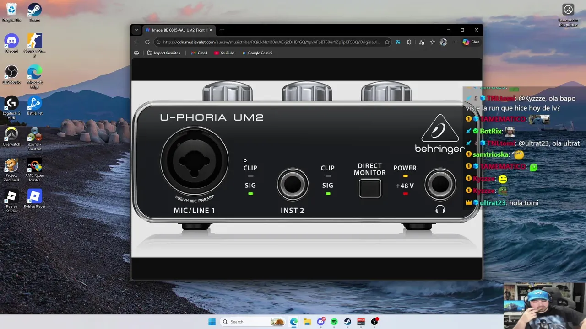Open the Windows Start menu
The height and width of the screenshot is (329, 586).
coord(212,322)
